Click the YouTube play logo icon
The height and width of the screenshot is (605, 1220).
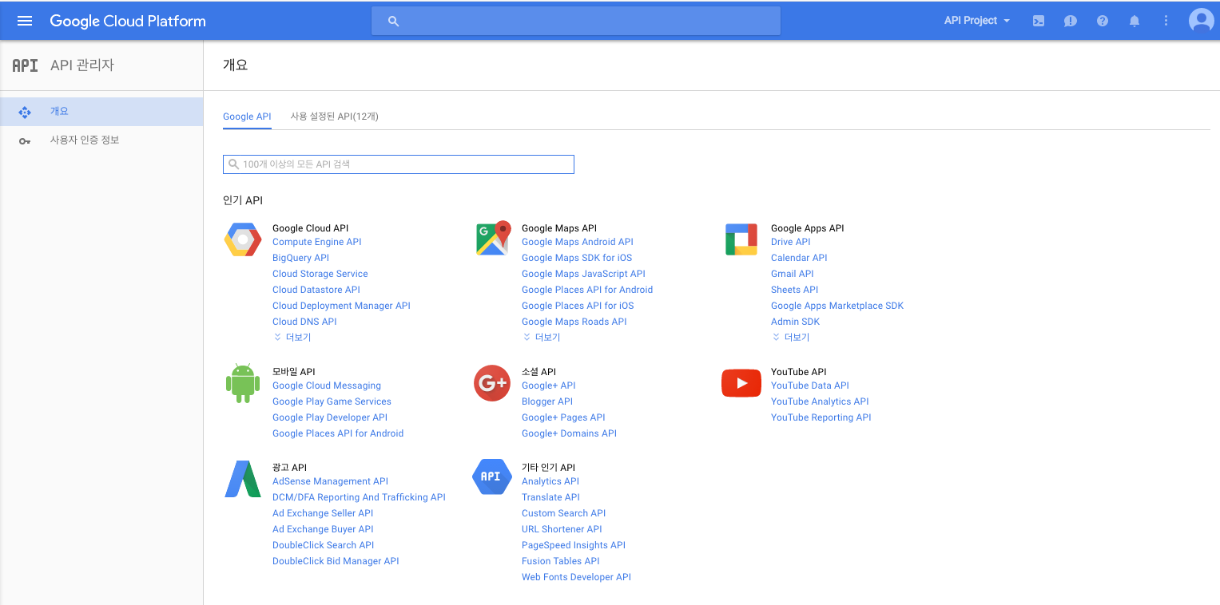coord(741,383)
